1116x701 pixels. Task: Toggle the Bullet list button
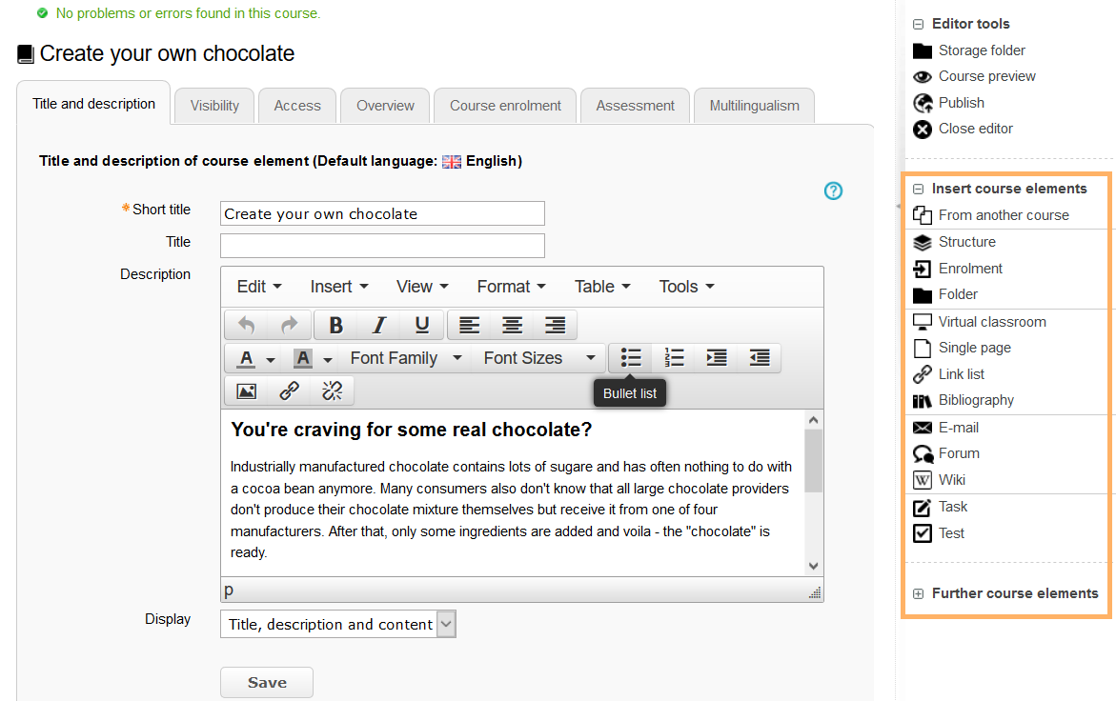click(x=631, y=358)
